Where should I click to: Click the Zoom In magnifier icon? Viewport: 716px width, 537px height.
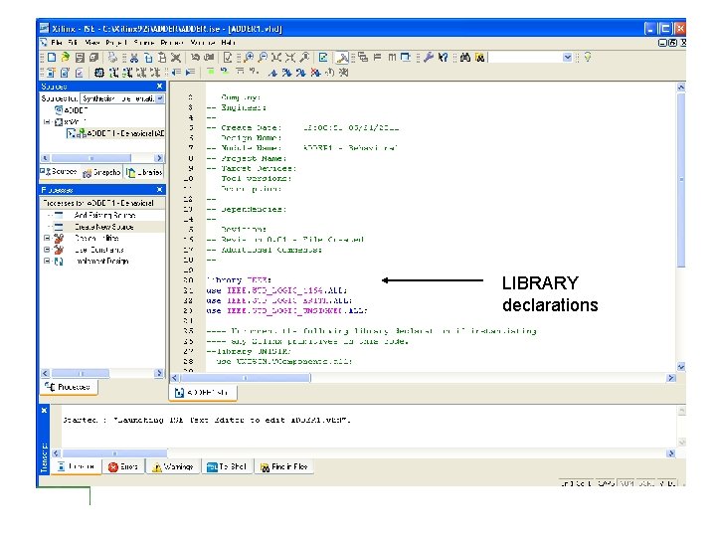pos(250,59)
